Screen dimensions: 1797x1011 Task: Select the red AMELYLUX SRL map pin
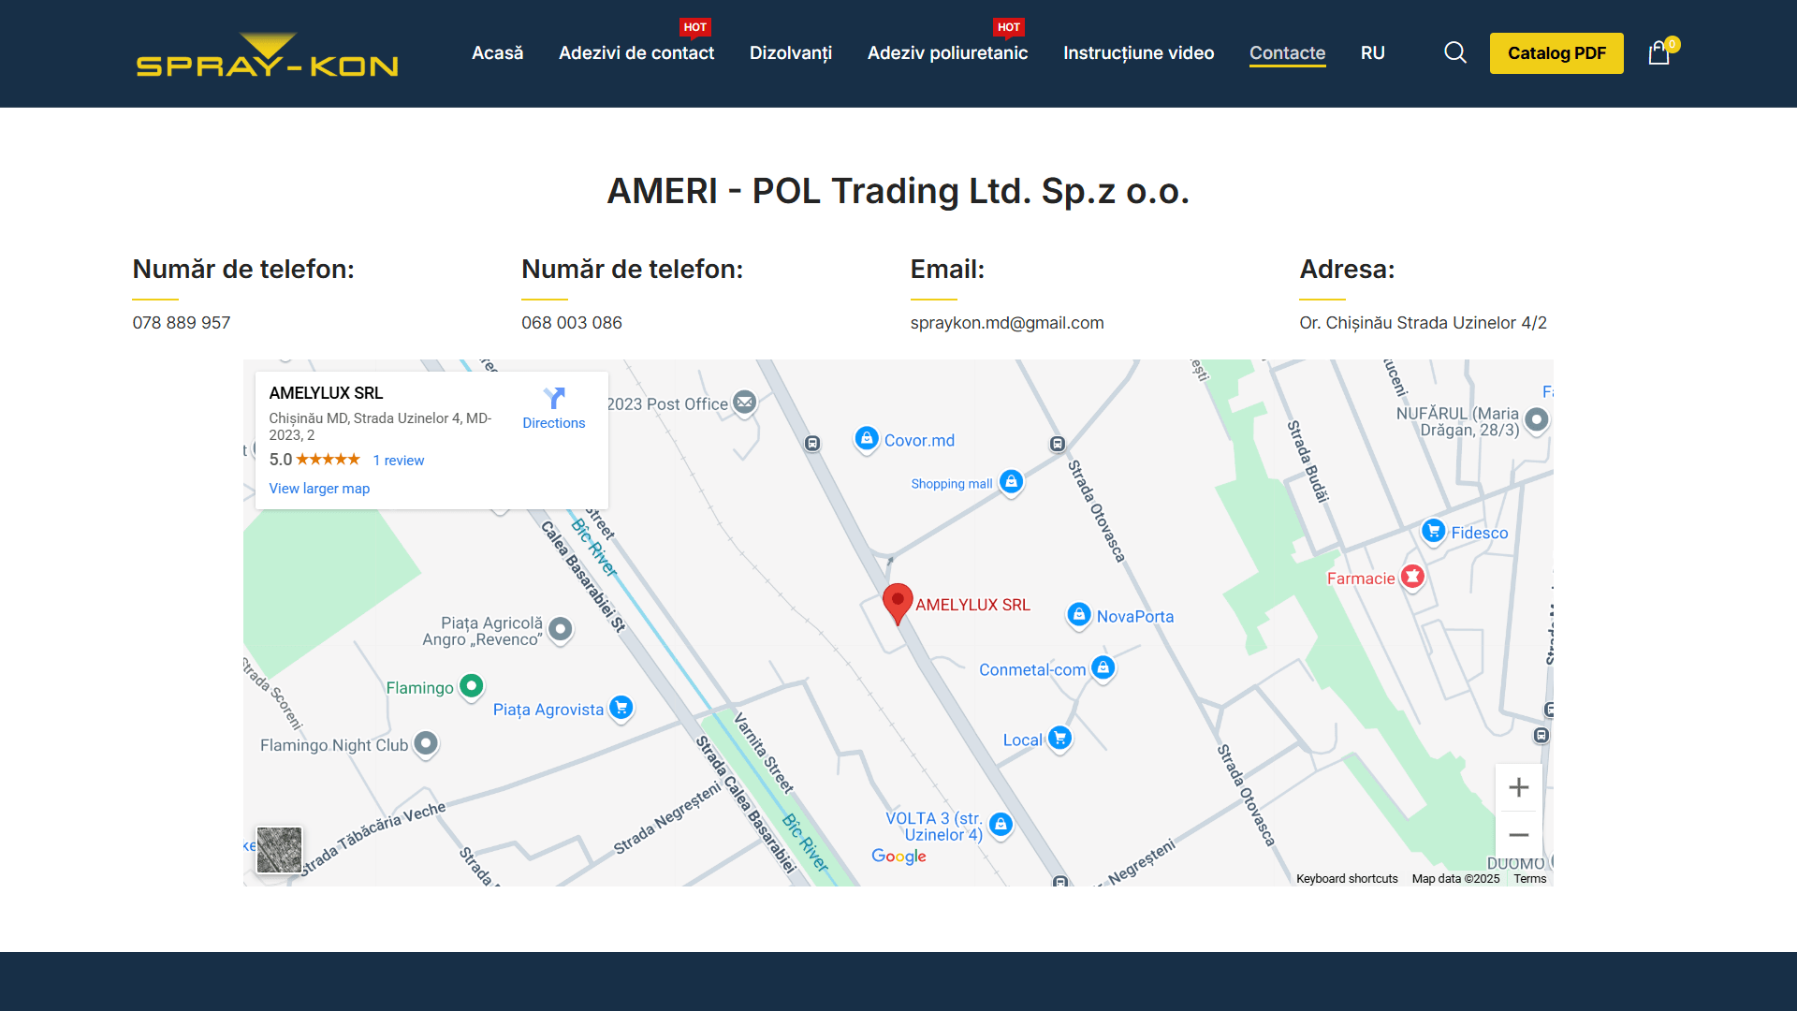coord(898,604)
